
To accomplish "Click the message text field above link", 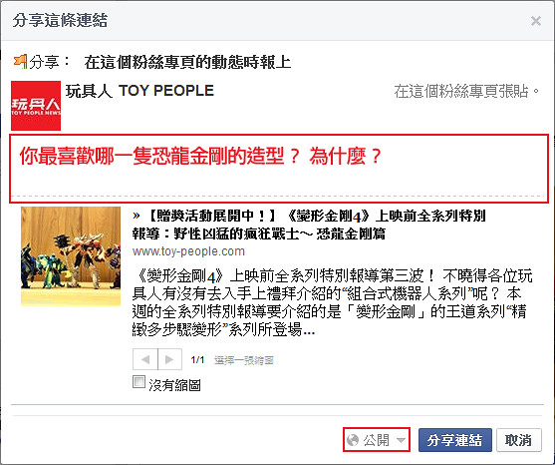I will (279, 169).
